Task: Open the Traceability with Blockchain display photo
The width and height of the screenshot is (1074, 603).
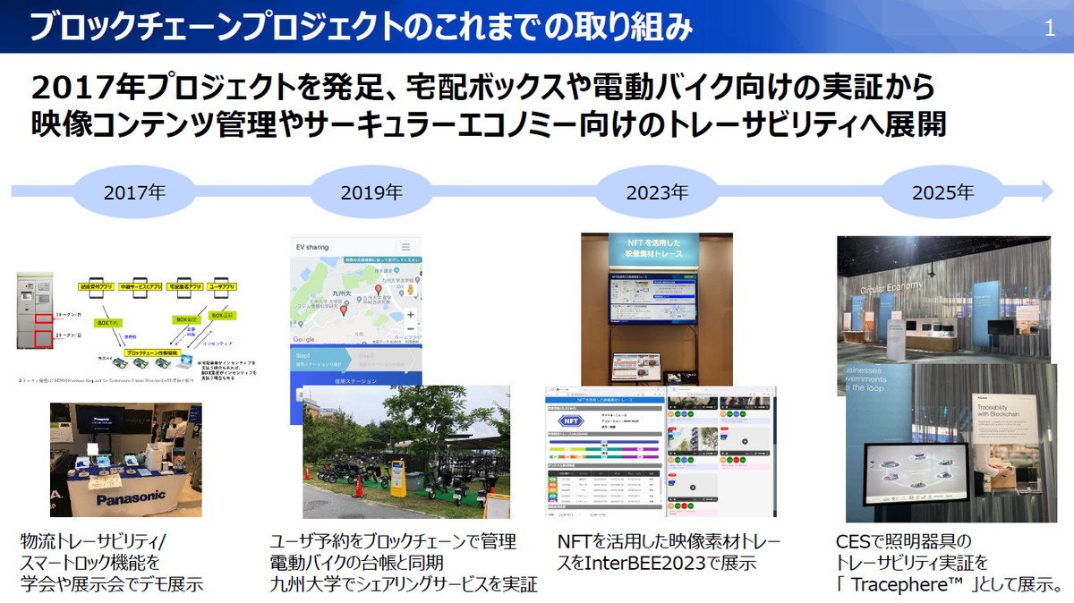Action: click(953, 443)
